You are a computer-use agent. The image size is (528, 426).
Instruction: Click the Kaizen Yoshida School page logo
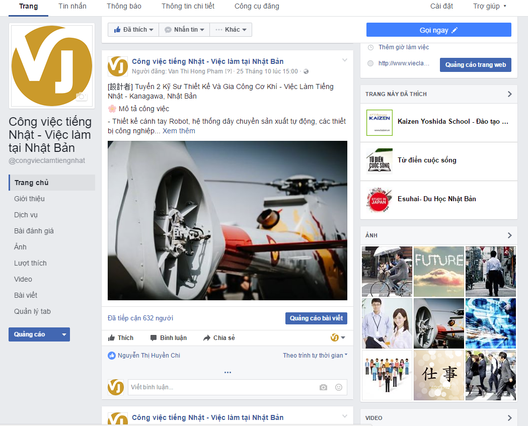click(x=379, y=122)
